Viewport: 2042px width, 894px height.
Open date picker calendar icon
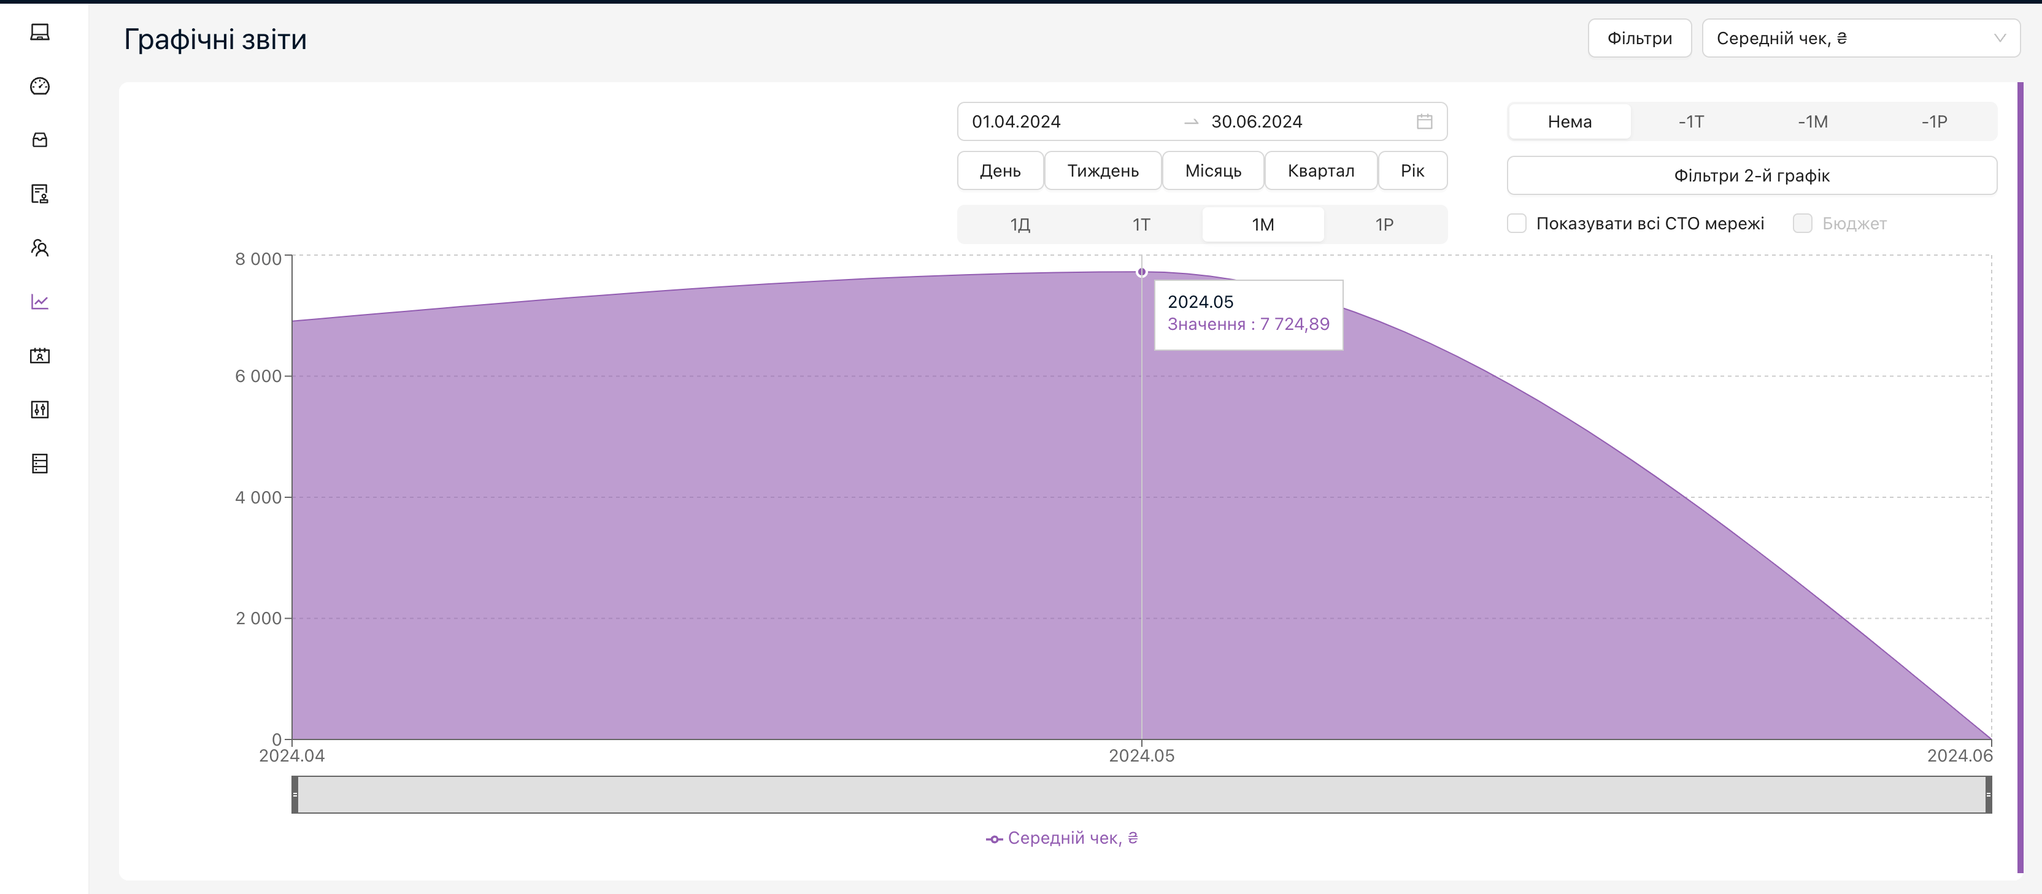coord(1424,122)
